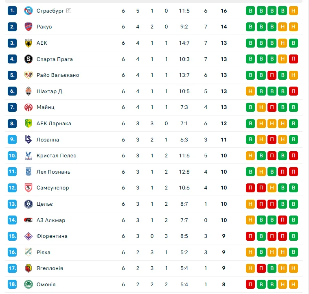
Task: Click the Кристал Пелес crest
Action: pos(28,156)
